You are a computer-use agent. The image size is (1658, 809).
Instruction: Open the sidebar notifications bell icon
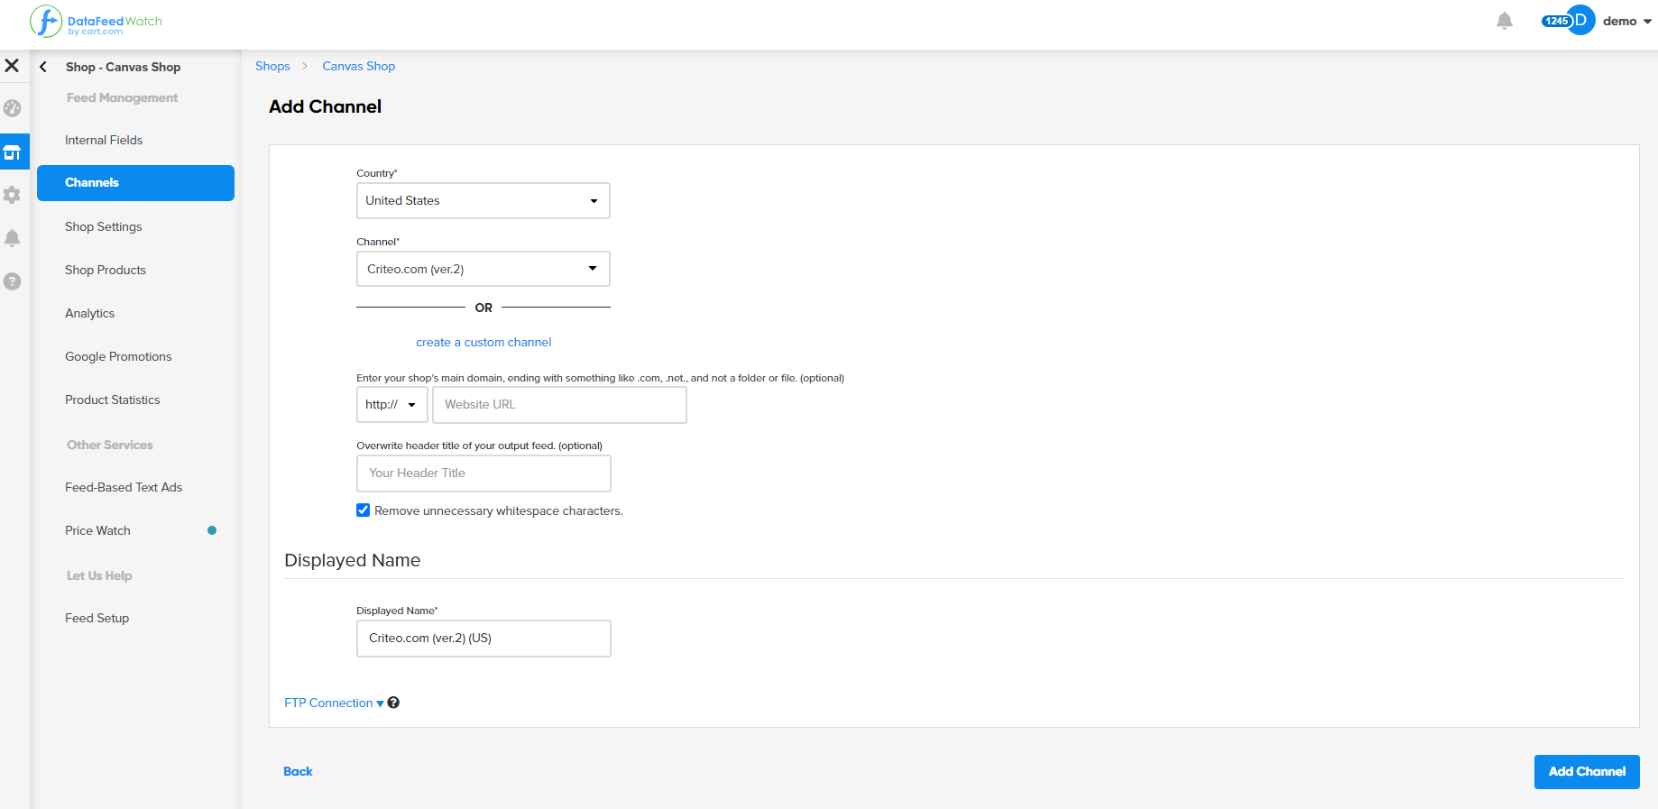[x=13, y=238]
